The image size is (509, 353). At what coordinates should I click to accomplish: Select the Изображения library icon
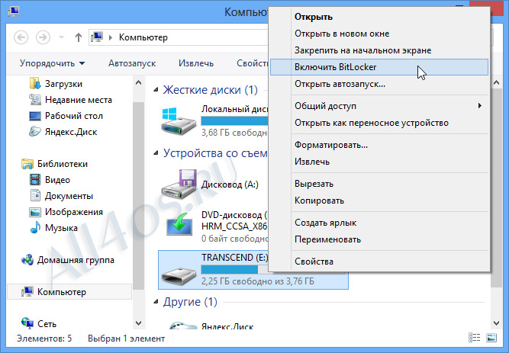[x=35, y=212]
